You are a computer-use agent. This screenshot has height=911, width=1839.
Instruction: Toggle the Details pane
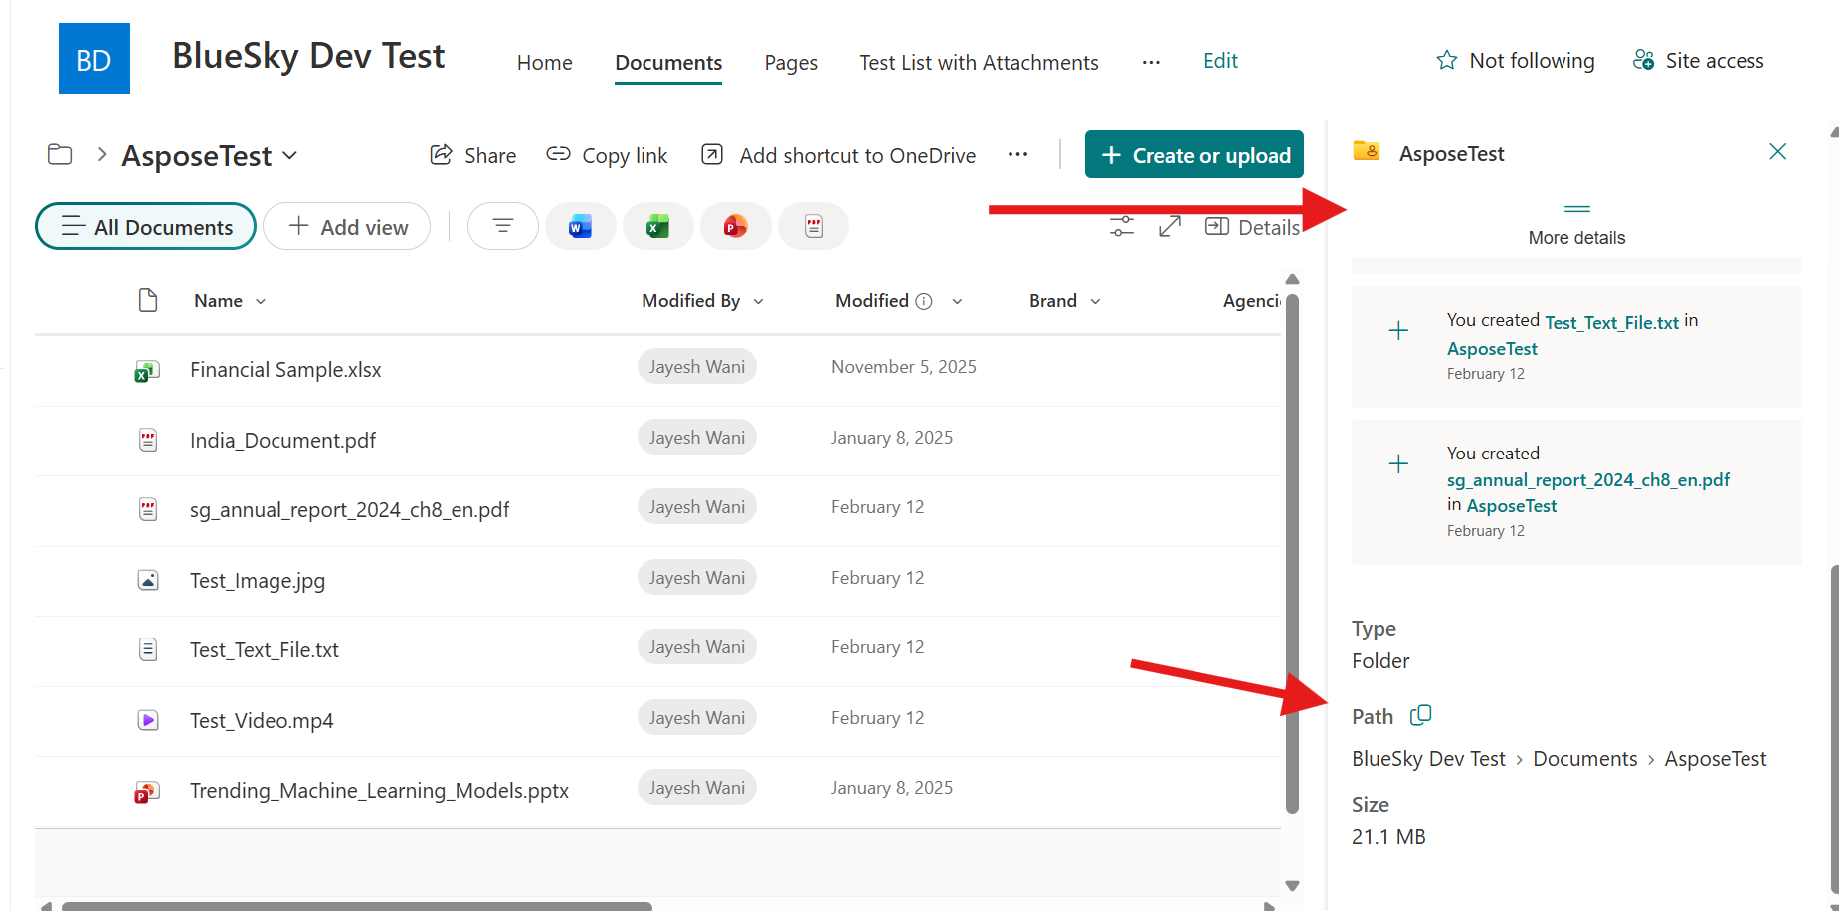coord(1253,227)
